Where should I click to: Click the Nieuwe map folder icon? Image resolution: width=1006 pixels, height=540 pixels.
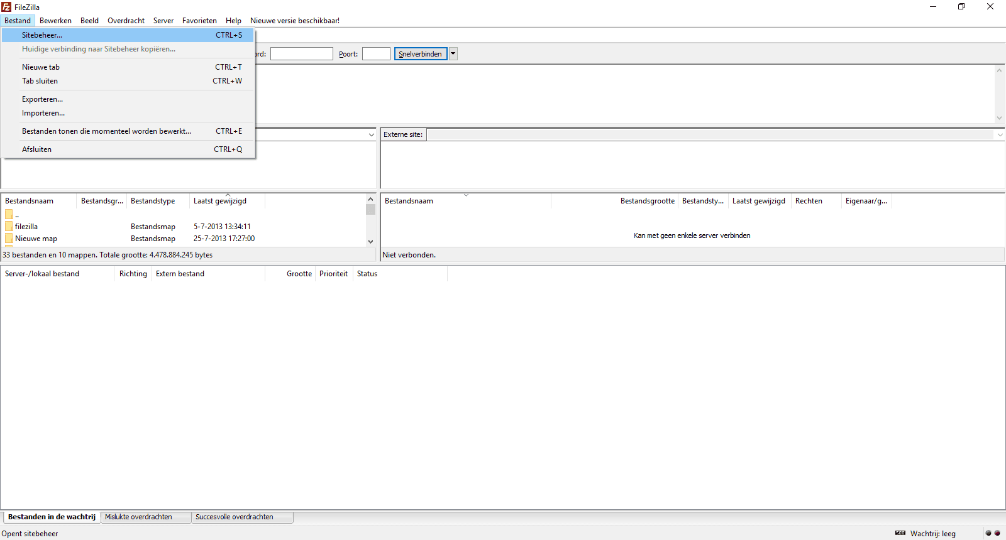tap(9, 239)
